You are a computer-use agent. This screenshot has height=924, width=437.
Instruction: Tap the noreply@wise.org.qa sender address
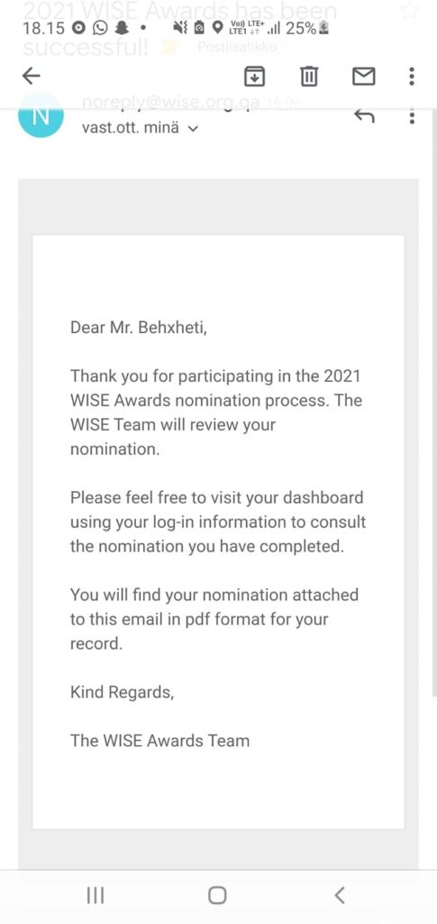(171, 103)
